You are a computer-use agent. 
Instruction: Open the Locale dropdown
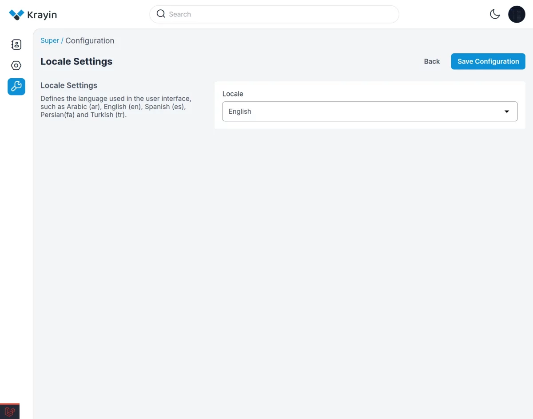click(x=370, y=112)
